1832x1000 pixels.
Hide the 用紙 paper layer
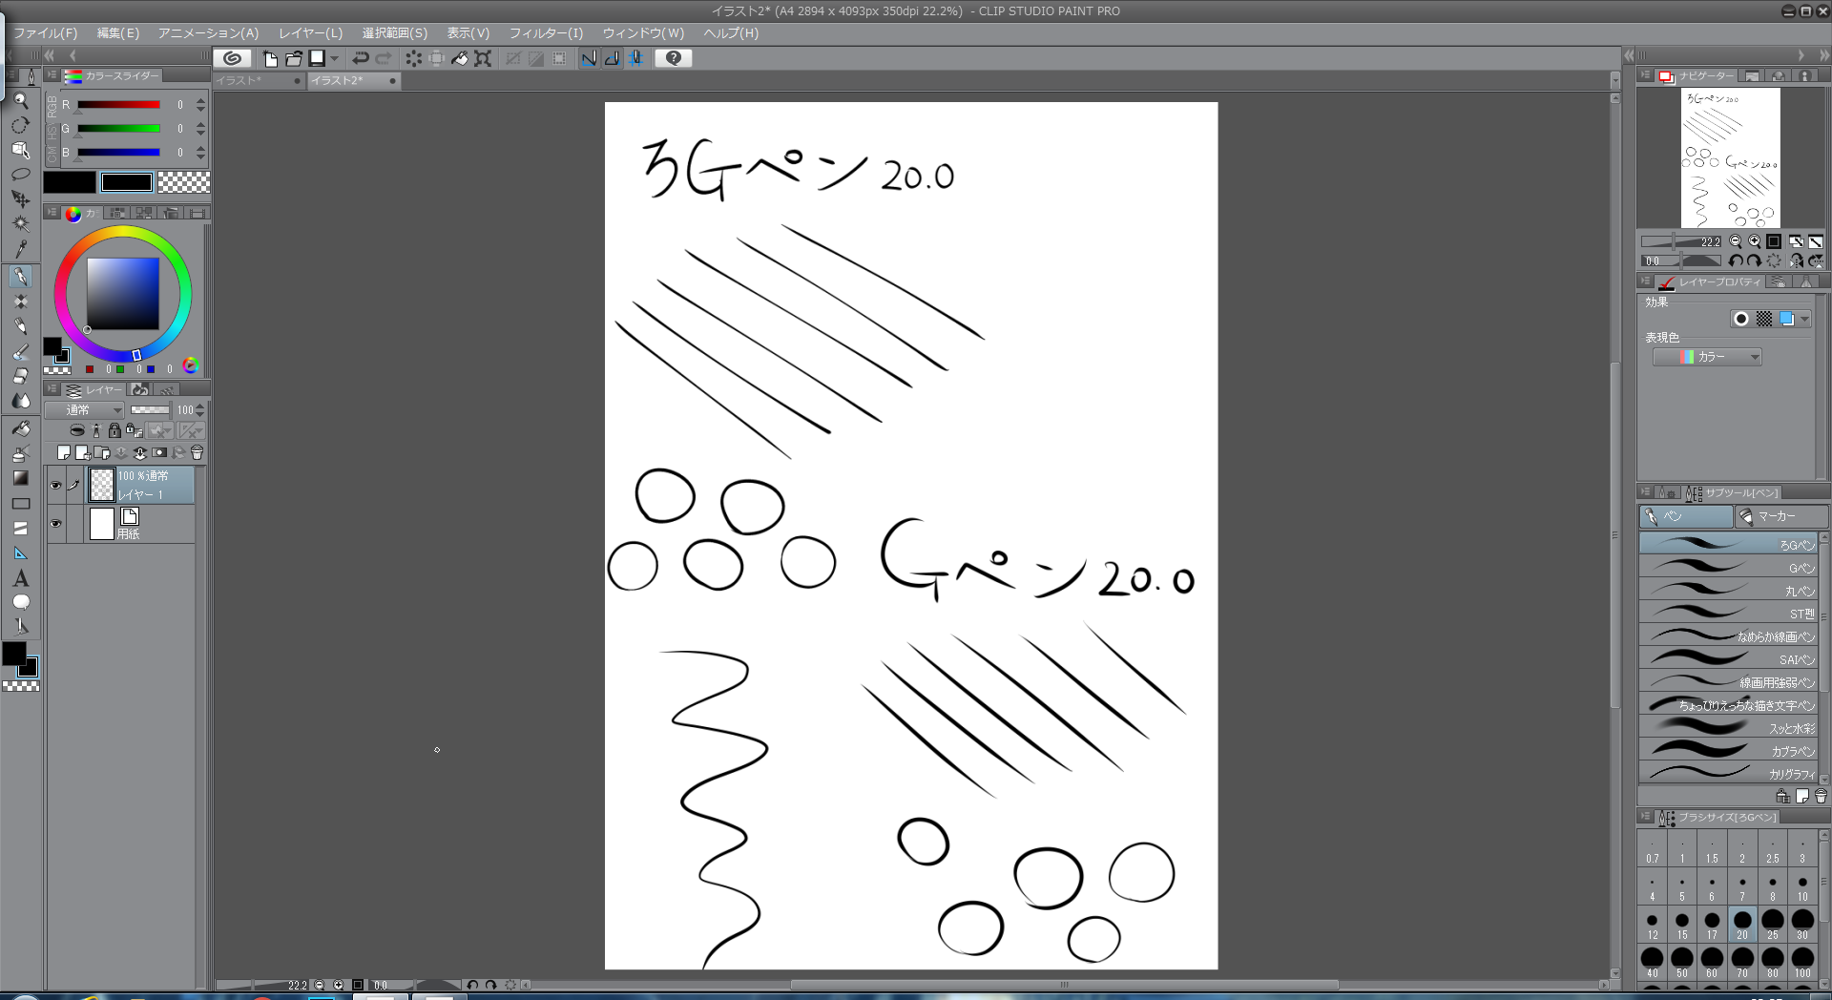pos(55,524)
